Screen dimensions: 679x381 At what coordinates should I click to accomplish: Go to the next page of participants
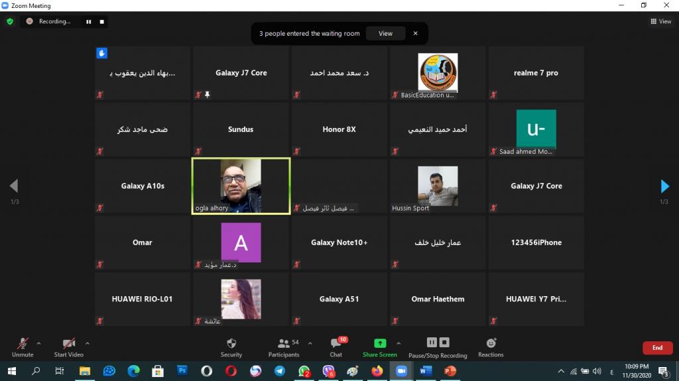pos(664,186)
